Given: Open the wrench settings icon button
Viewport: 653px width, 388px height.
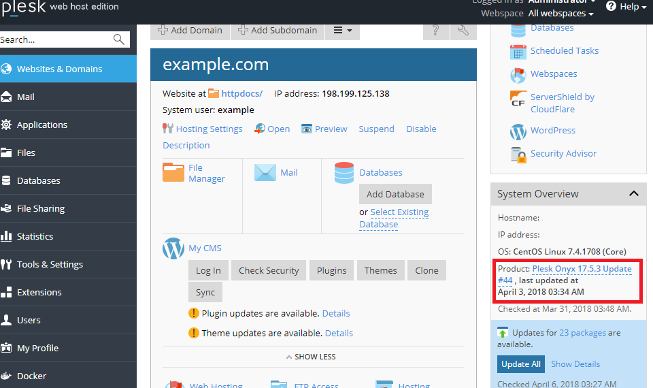Looking at the screenshot, I should [x=463, y=30].
